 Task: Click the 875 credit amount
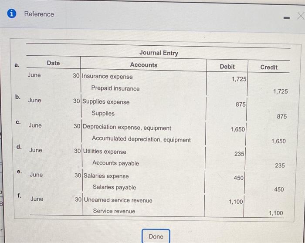(281, 116)
